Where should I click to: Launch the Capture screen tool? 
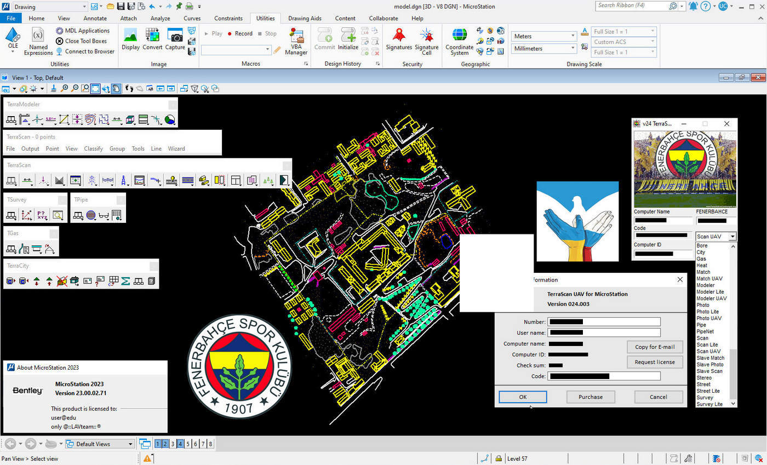coord(175,39)
